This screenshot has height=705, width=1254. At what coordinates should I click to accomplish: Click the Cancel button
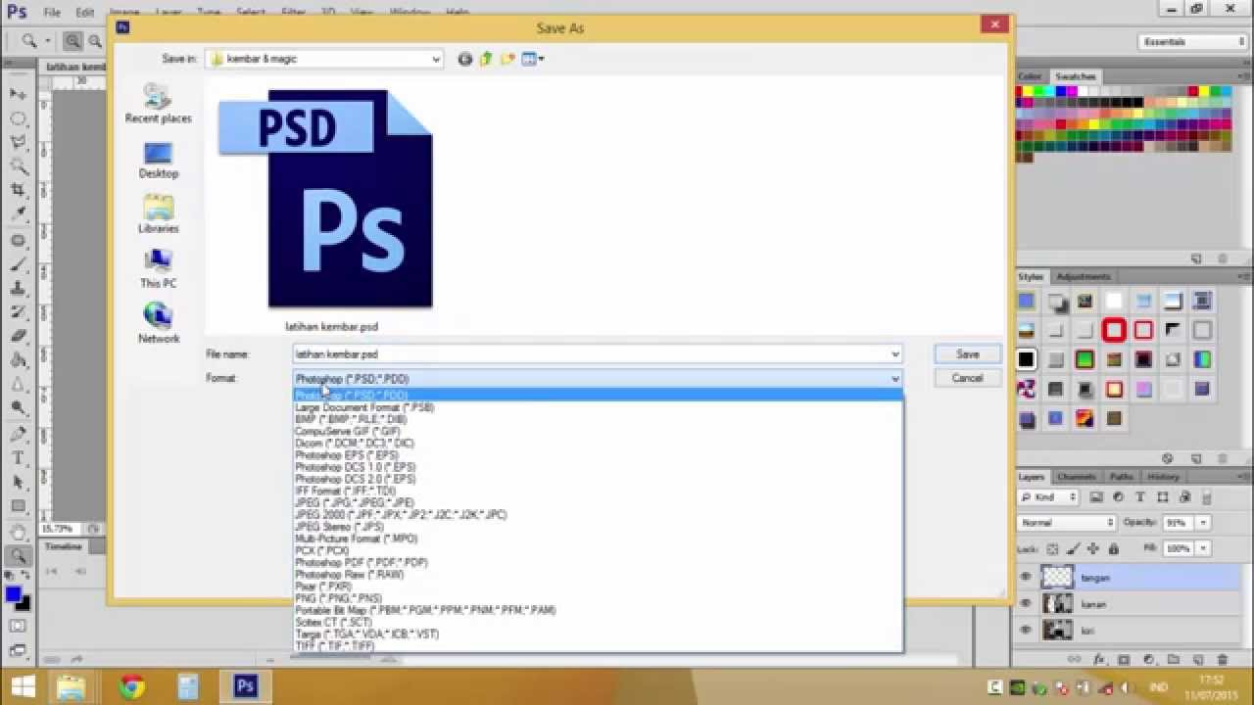967,378
